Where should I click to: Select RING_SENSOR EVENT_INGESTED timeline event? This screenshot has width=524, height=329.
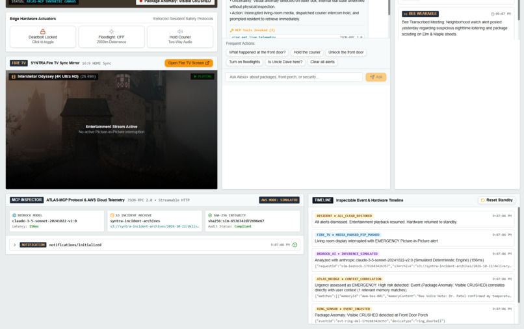click(x=413, y=314)
